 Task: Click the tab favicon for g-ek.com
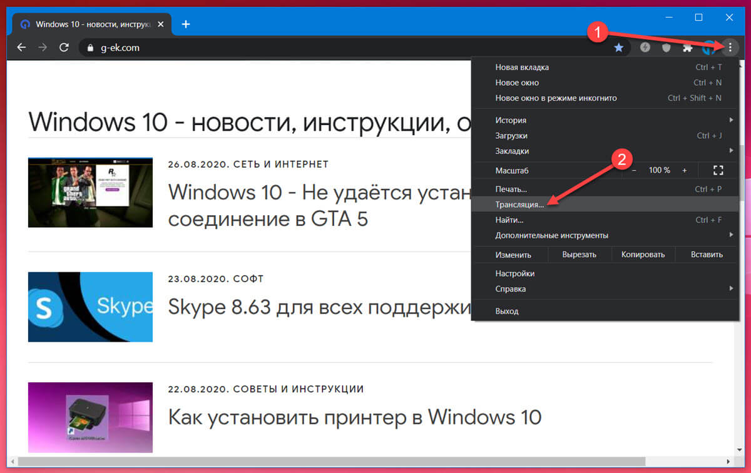[x=25, y=24]
